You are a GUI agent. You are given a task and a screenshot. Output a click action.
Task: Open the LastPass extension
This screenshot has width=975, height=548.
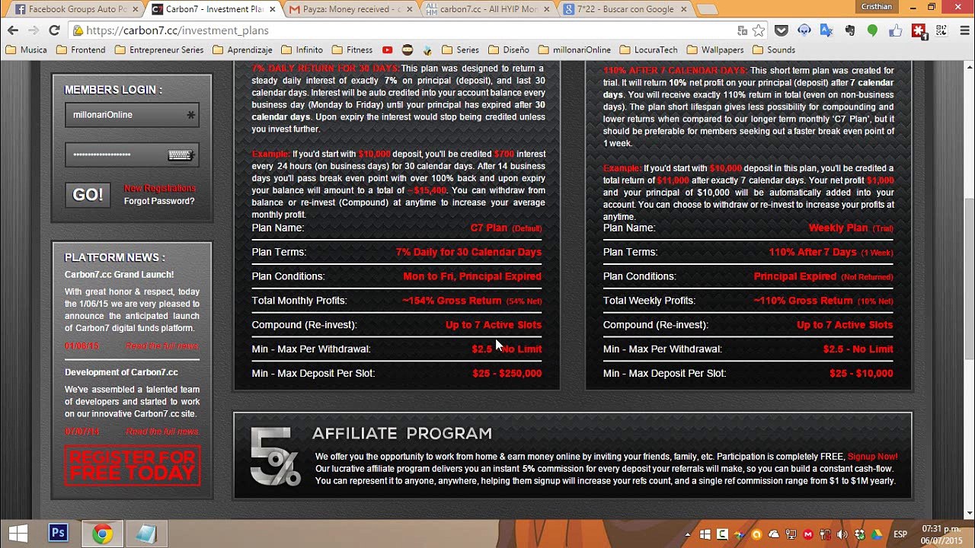coord(919,30)
